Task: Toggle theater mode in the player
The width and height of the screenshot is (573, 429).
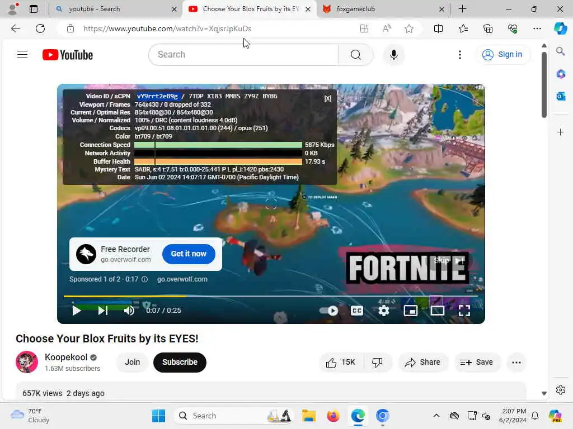Action: click(x=438, y=311)
